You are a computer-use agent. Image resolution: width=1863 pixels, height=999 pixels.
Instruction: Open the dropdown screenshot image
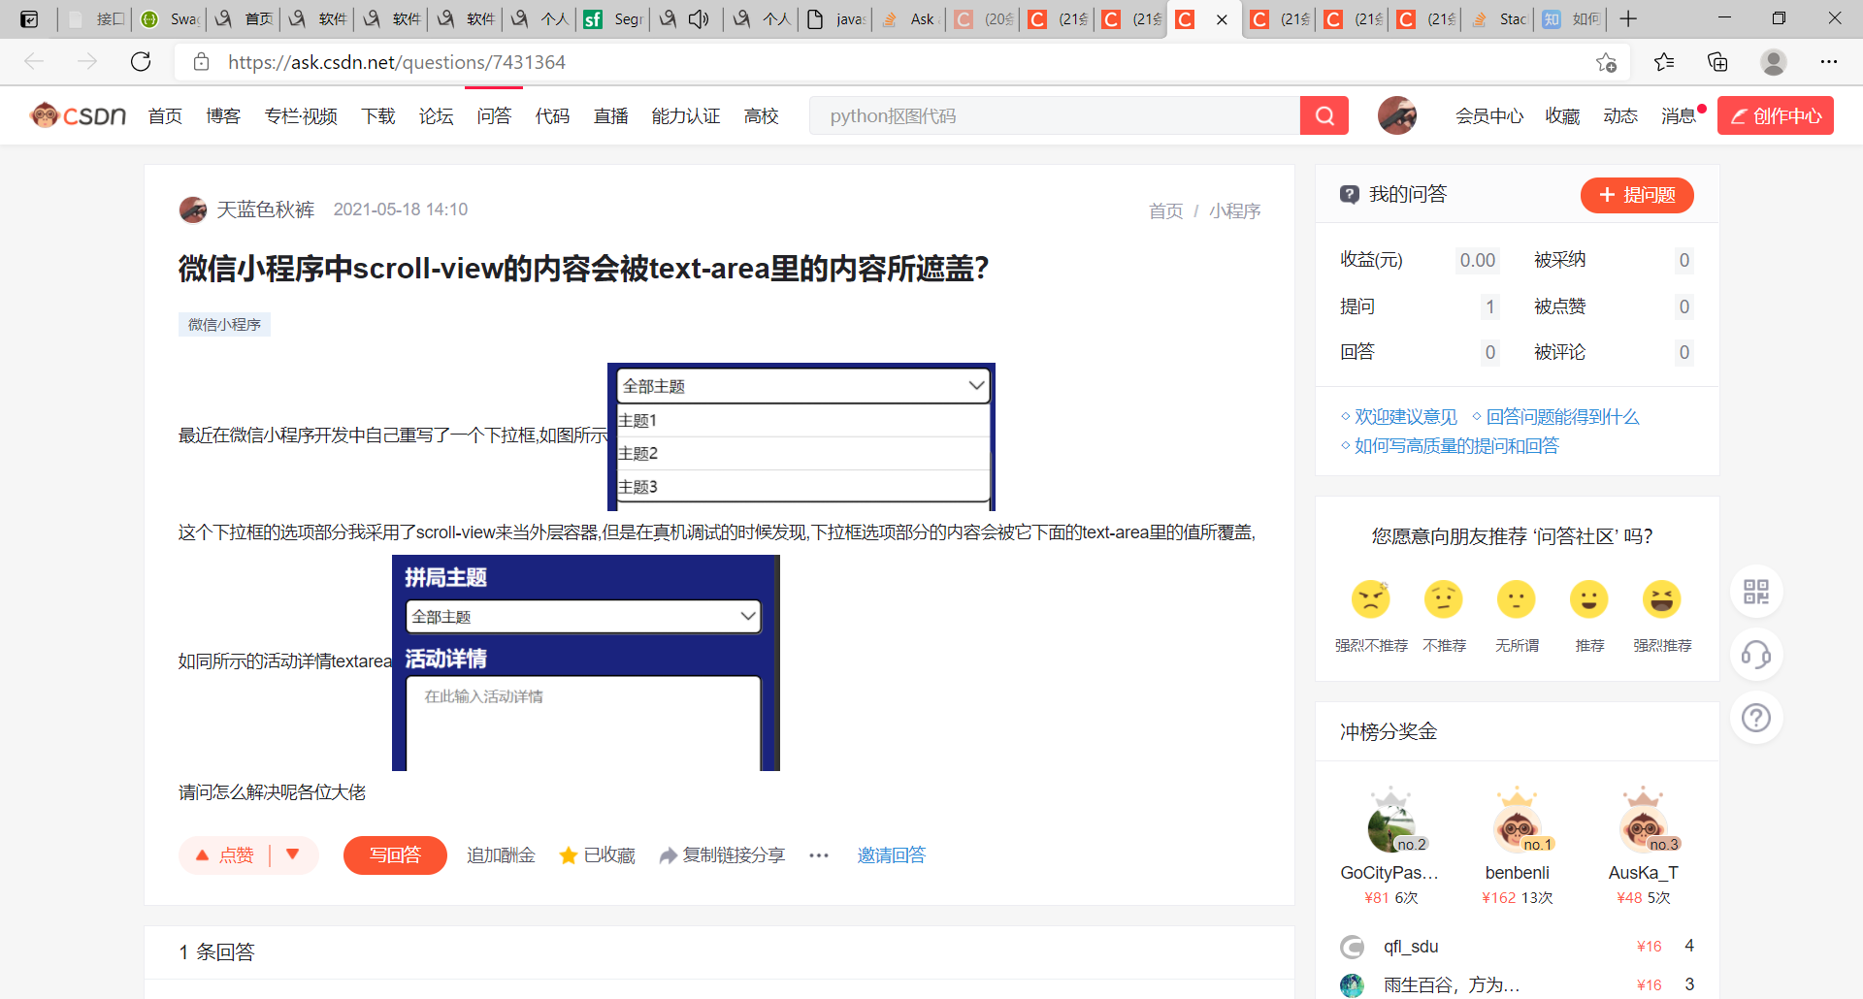point(801,436)
